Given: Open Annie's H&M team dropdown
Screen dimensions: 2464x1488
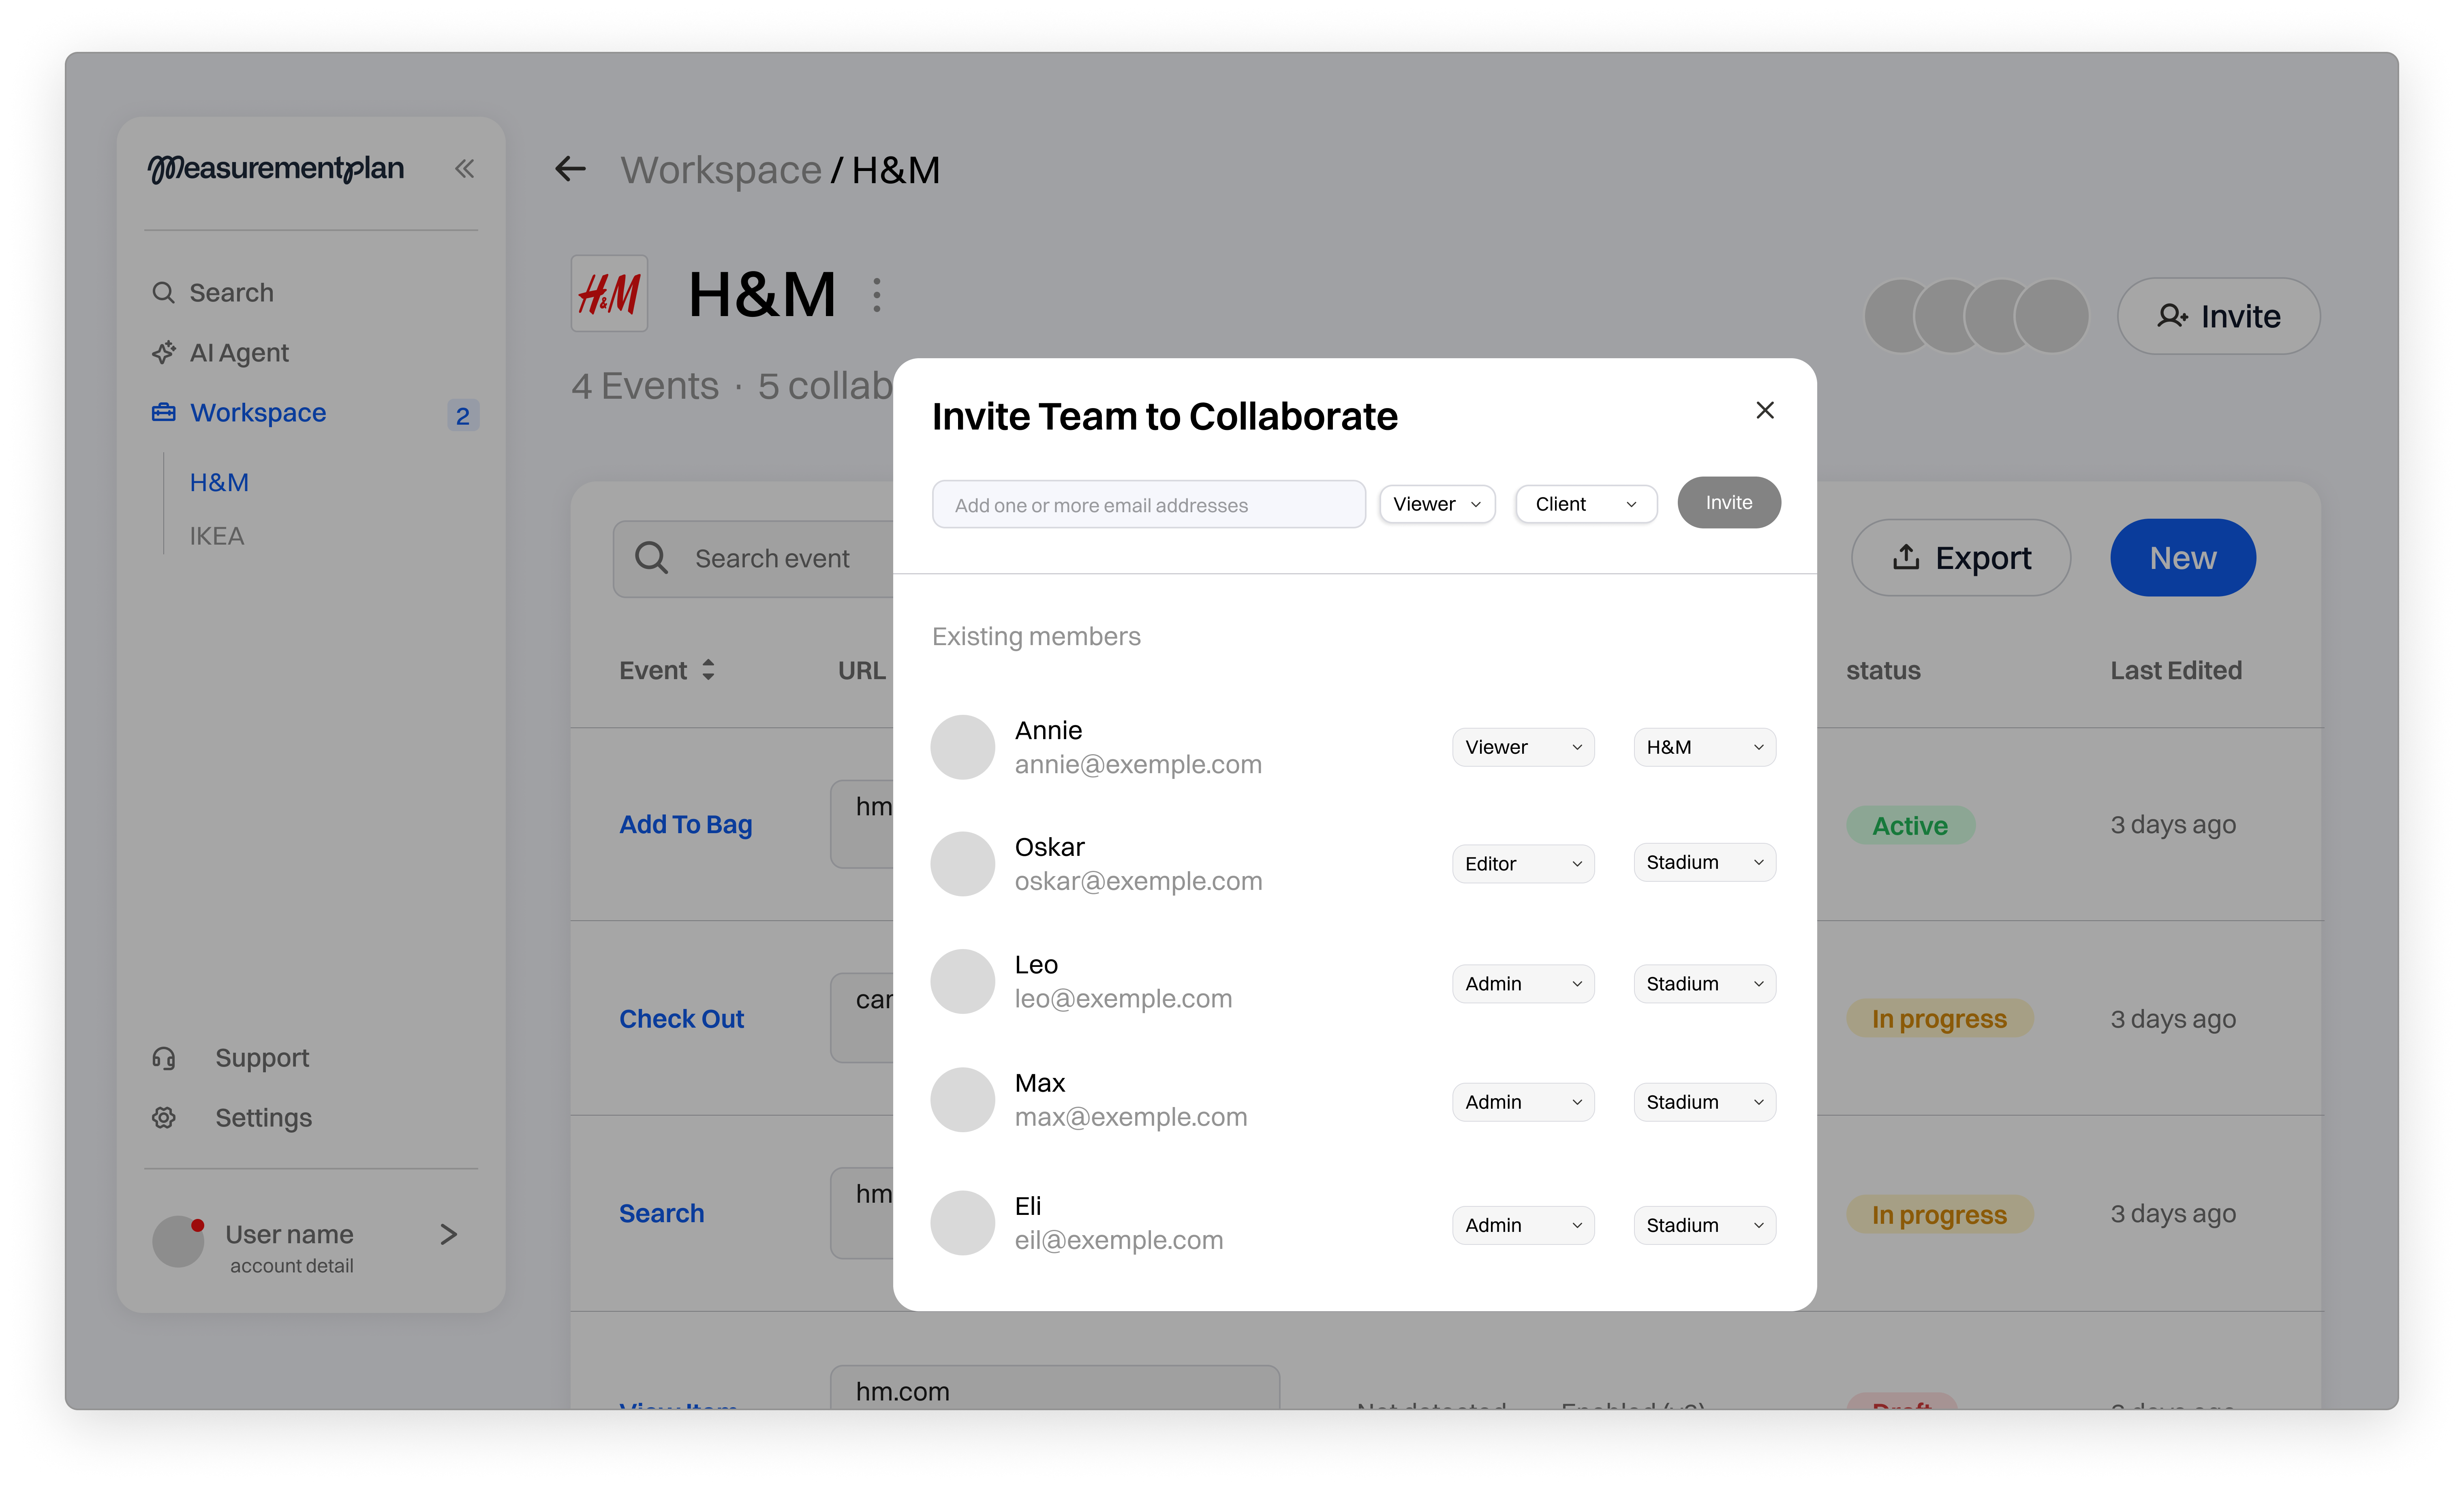Looking at the screenshot, I should pyautogui.click(x=1704, y=747).
